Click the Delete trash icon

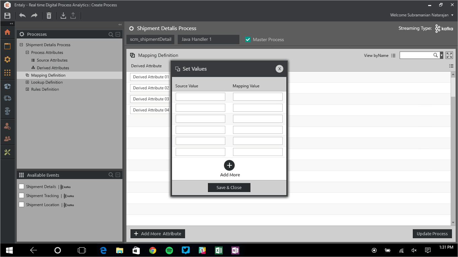(x=49, y=15)
